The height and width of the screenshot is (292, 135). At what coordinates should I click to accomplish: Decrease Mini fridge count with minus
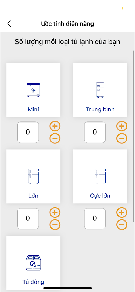(x=55, y=138)
